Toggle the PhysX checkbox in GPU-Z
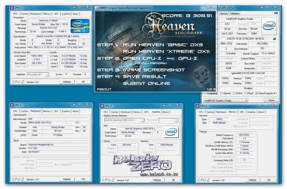287x189 pixels. [x=245, y=93]
